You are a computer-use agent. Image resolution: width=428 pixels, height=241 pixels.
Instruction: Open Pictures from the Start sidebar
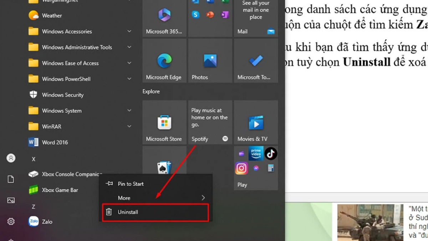click(x=11, y=200)
